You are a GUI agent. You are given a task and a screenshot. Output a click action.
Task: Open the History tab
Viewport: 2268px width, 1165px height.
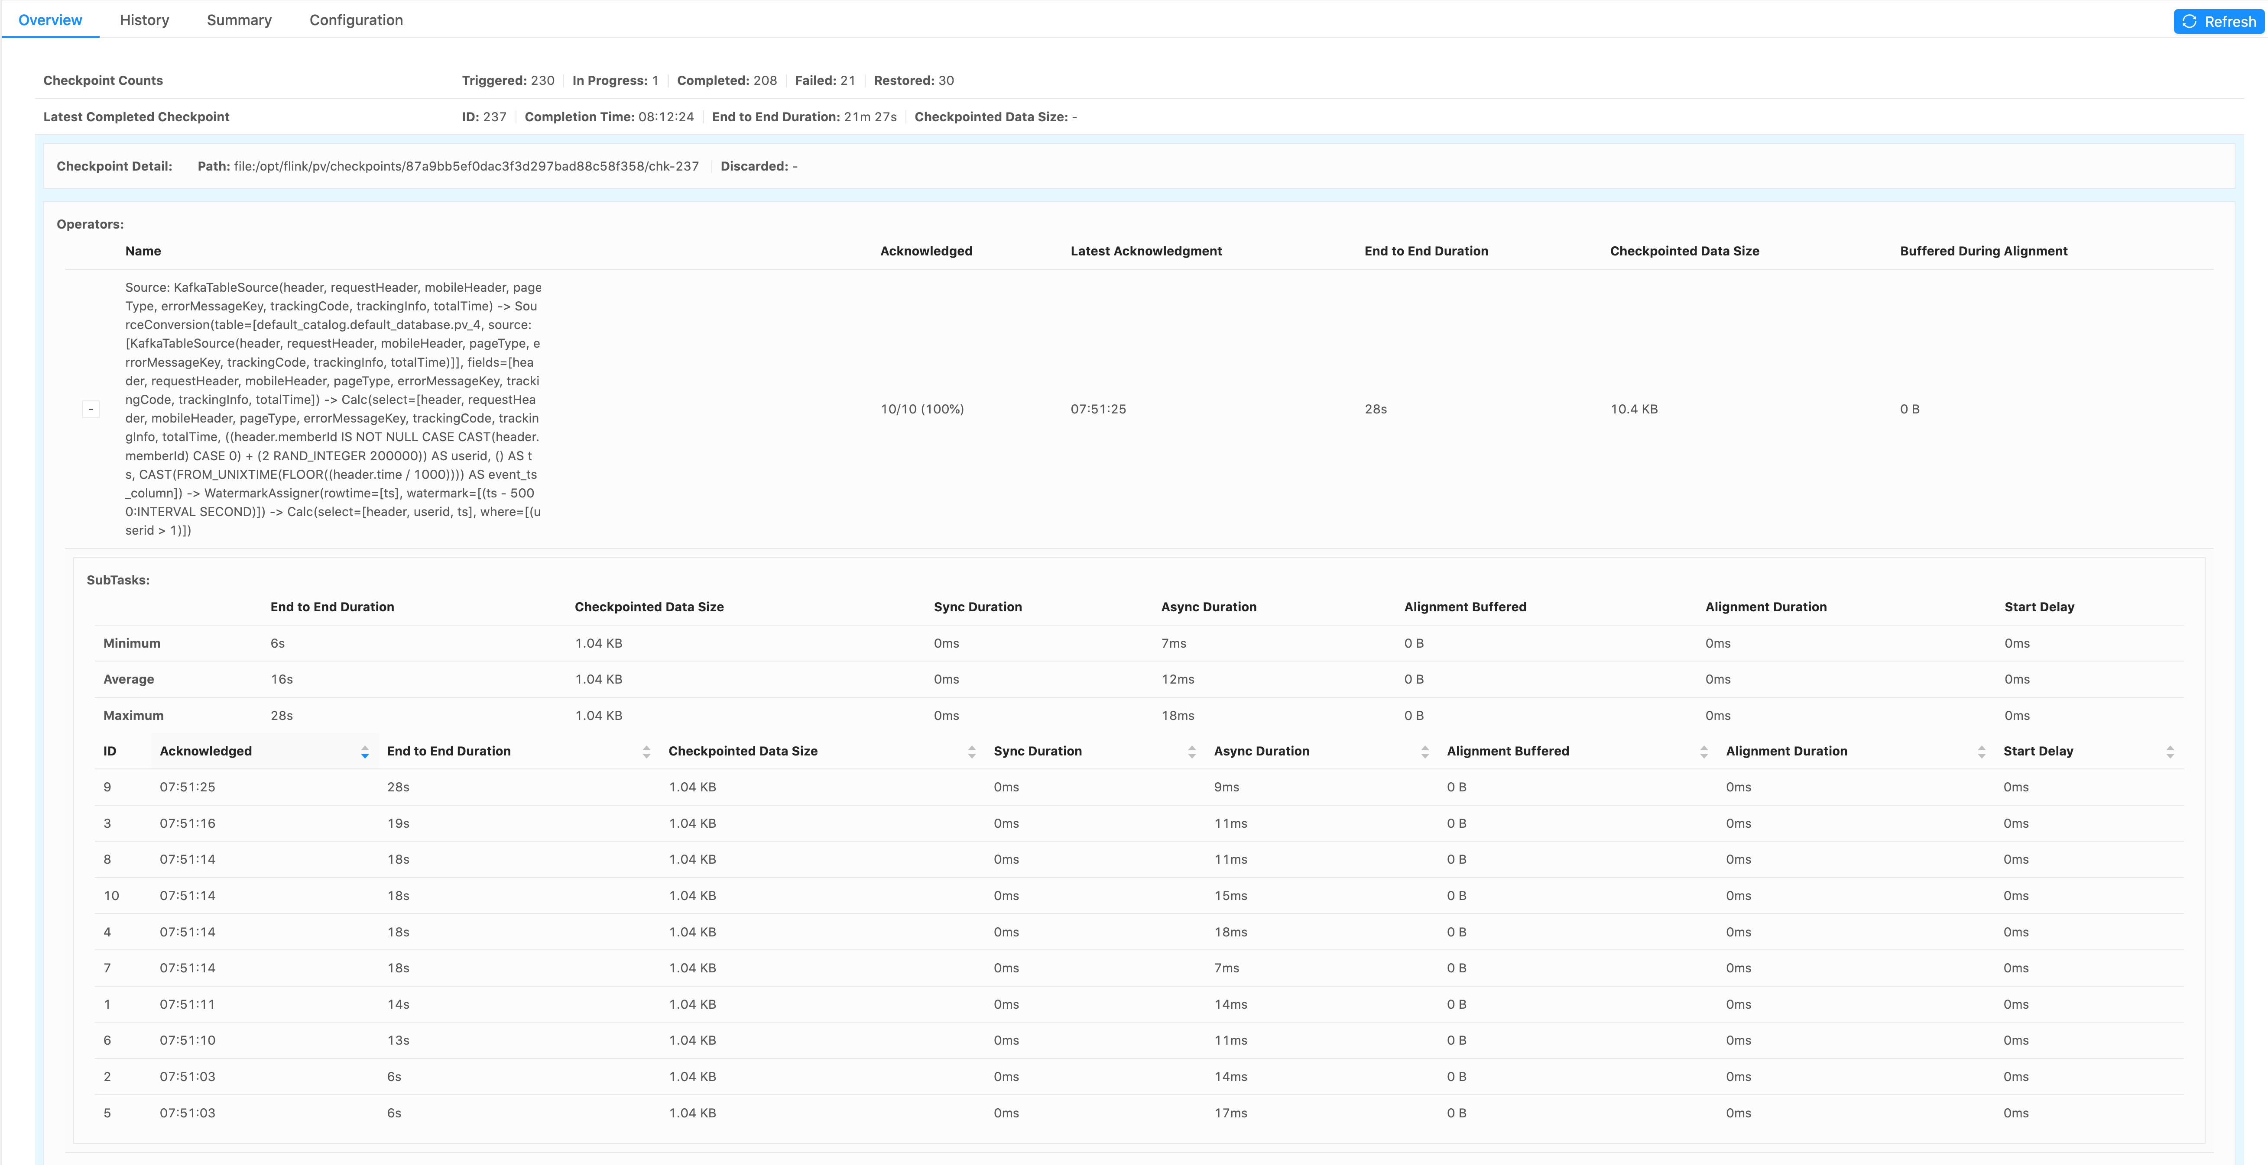[144, 20]
